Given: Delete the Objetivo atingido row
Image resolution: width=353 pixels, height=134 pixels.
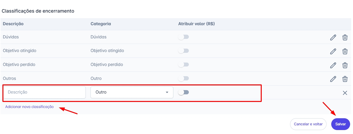Looking at the screenshot, I should (345, 51).
